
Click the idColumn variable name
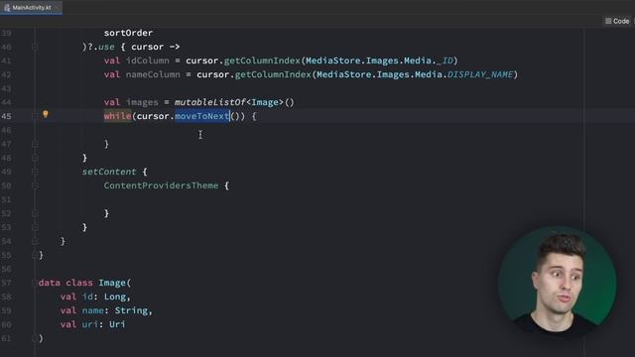[x=148, y=60]
